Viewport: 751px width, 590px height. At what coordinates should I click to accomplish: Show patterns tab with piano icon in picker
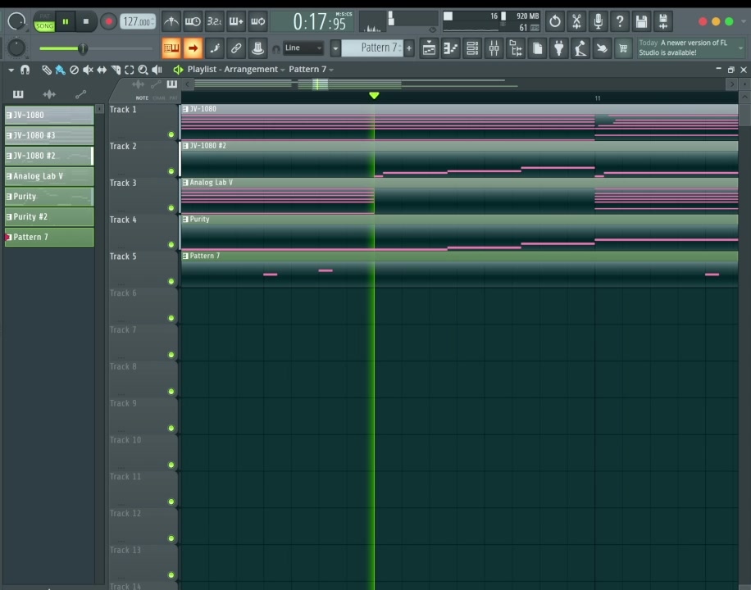click(18, 94)
